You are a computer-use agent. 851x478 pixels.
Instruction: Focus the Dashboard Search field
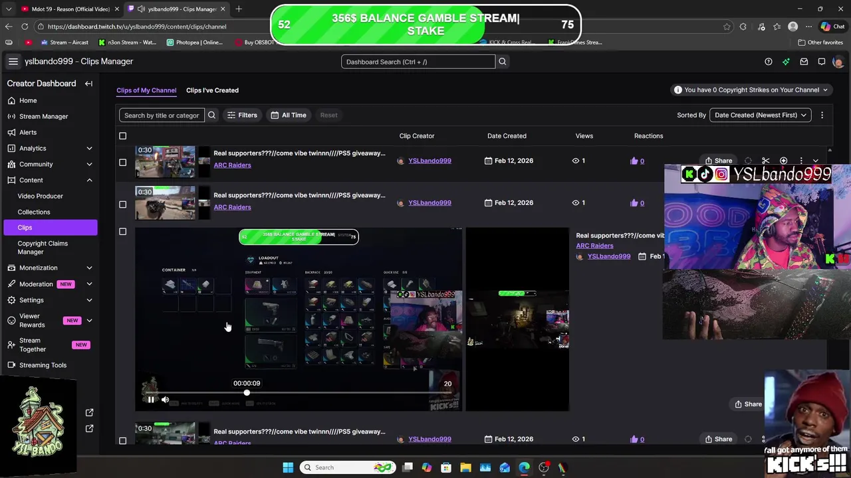pos(418,62)
